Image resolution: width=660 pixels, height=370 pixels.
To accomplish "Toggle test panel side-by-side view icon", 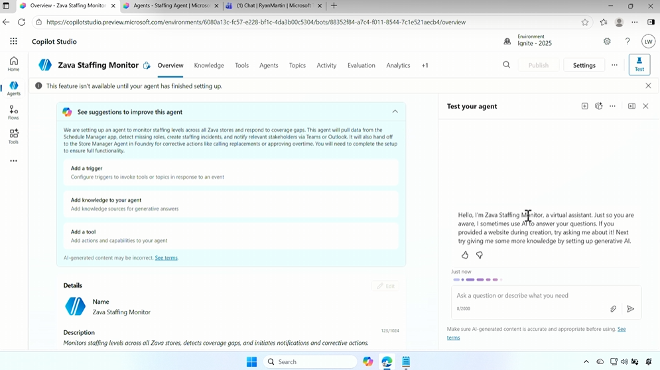I will point(631,106).
